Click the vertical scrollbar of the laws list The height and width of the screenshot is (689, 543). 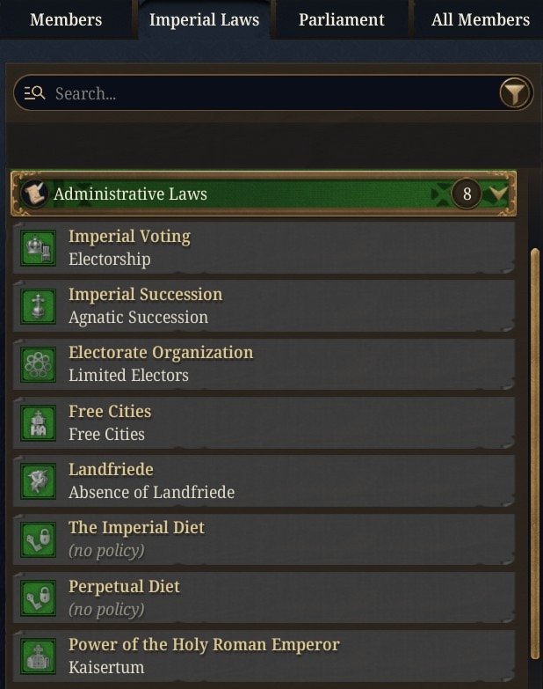(535, 452)
